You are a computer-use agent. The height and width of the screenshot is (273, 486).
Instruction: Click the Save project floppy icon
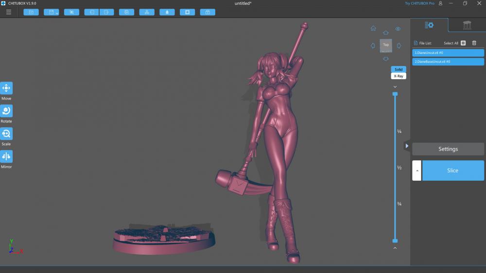pos(51,12)
